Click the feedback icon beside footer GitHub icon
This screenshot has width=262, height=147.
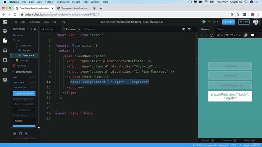(x=26, y=134)
